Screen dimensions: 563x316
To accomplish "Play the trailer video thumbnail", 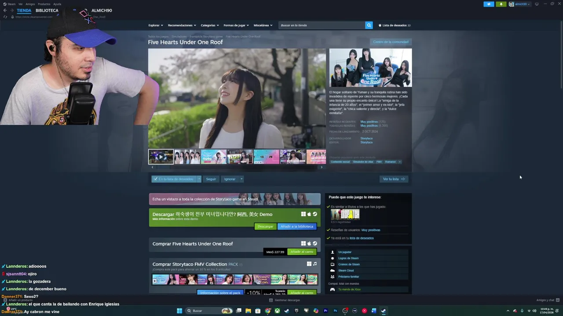I will [x=161, y=157].
